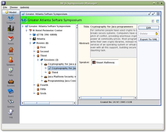Collapse the Sessions (3) tree node
Image resolution: width=166 pixels, height=132 pixels.
(38, 60)
